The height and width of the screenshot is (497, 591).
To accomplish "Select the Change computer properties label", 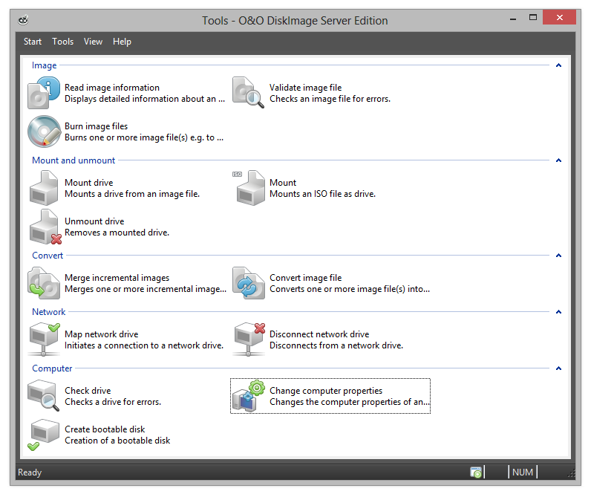I will point(326,391).
